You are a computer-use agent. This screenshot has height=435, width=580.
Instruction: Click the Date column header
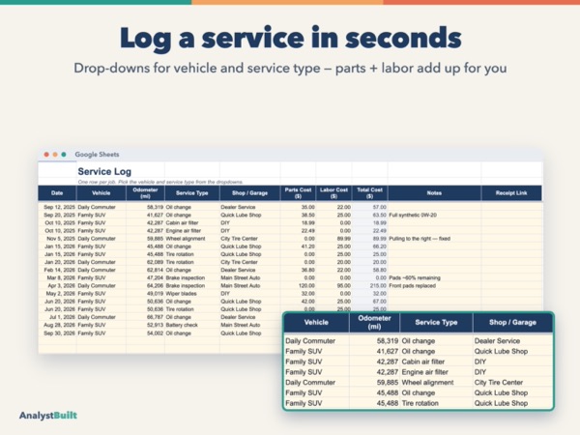pos(57,193)
